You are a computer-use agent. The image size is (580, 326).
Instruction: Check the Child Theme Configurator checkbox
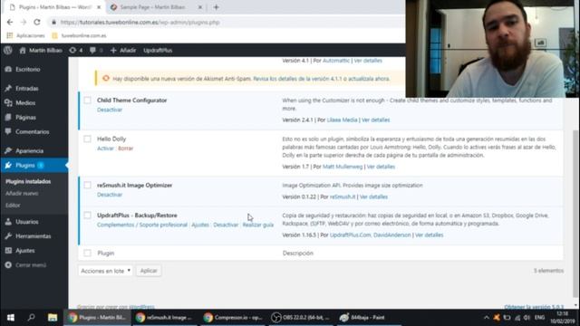[x=87, y=101]
